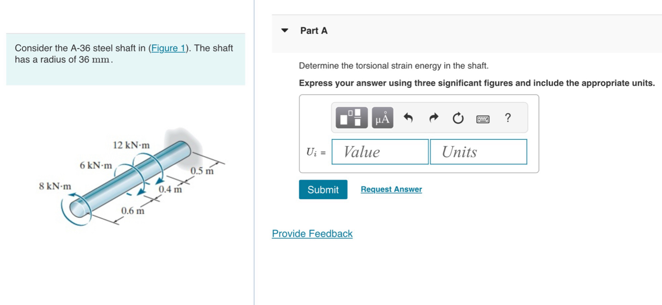This screenshot has height=305, width=662.
Task: Open the Figure 1 link
Action: click(168, 48)
